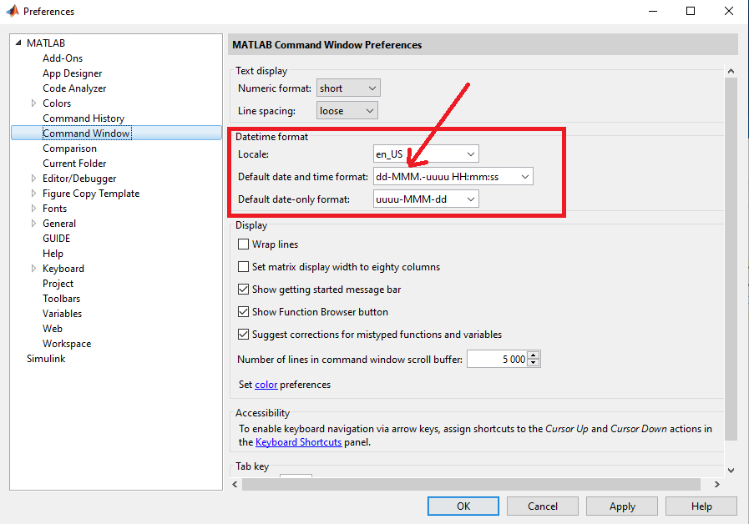Select Help in preferences tree
749x524 pixels.
53,254
